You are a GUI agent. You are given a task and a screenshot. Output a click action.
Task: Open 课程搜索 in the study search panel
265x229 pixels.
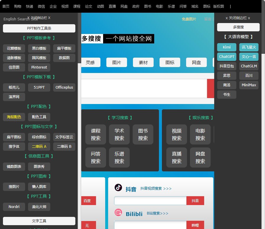pos(96,134)
